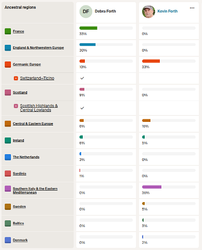The image size is (202, 250).
Task: Open The Netherlands region link
Action: (26, 157)
